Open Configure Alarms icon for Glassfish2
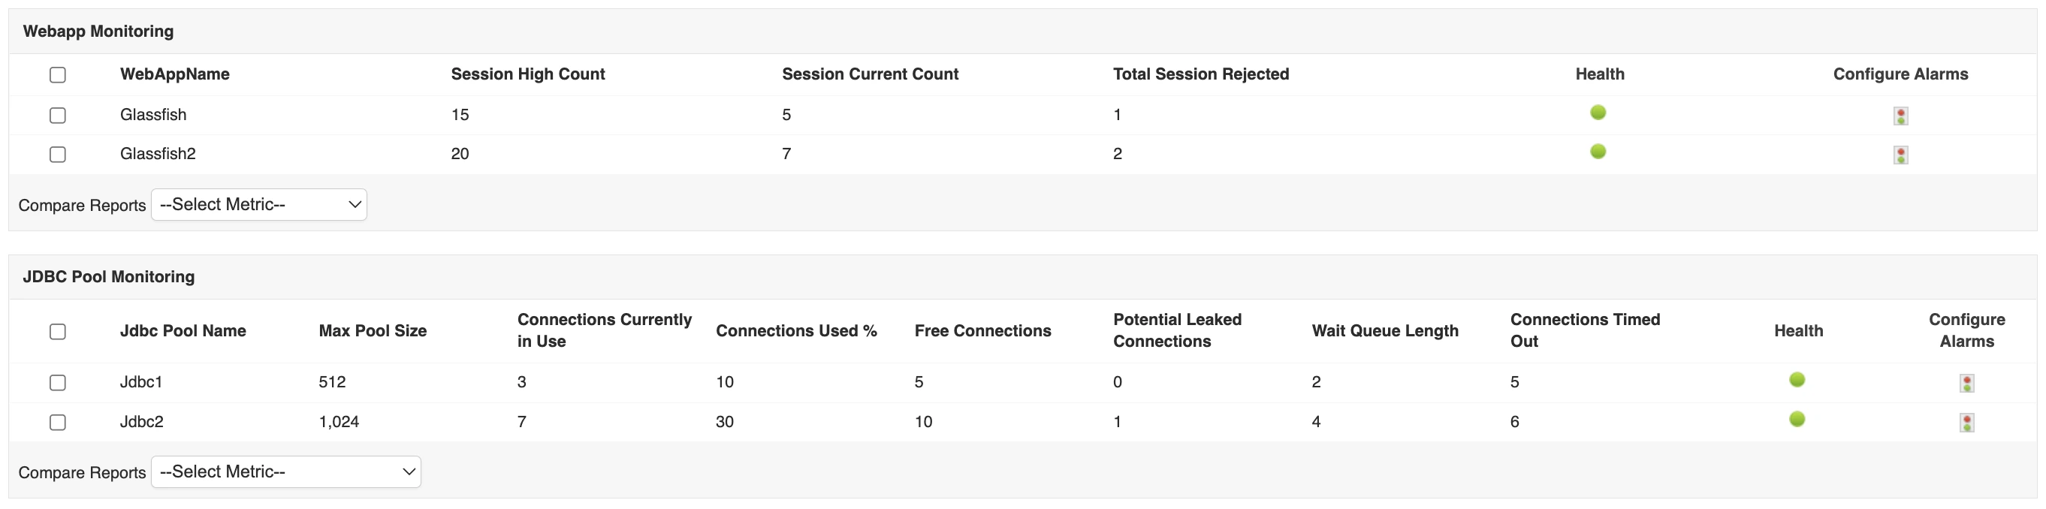 coord(1900,155)
